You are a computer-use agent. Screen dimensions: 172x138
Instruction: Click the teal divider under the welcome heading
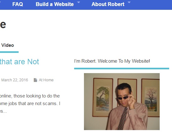tap(122, 69)
